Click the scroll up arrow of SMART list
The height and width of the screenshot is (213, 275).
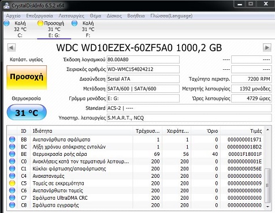(x=267, y=130)
